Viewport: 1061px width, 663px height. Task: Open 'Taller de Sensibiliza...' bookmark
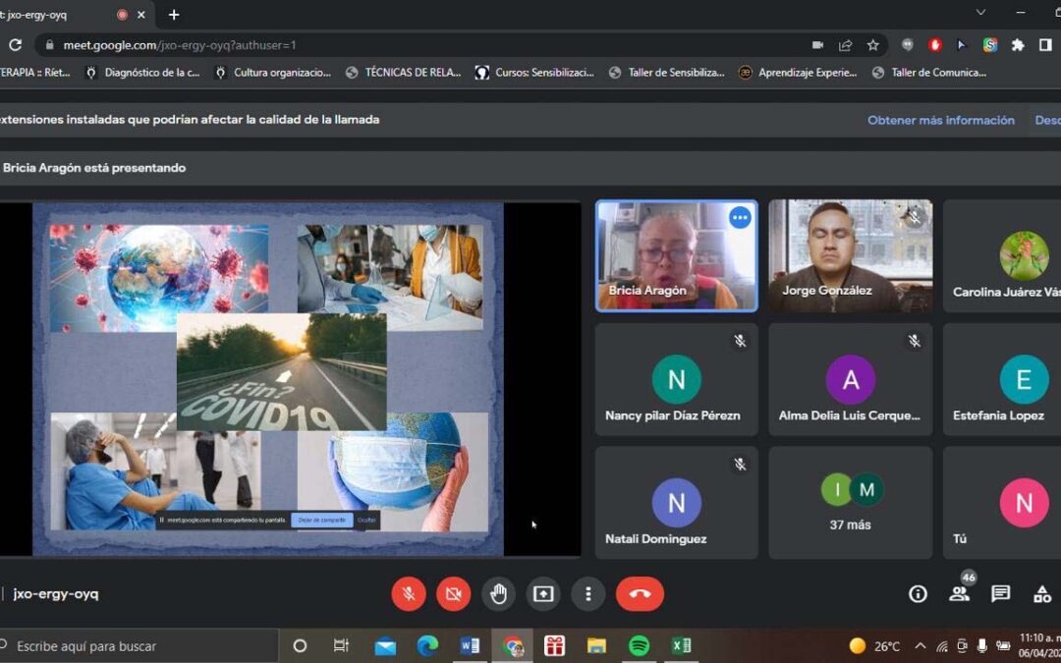pos(666,72)
